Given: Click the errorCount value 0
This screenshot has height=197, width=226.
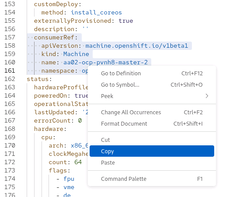Looking at the screenshot, I should [x=80, y=121].
